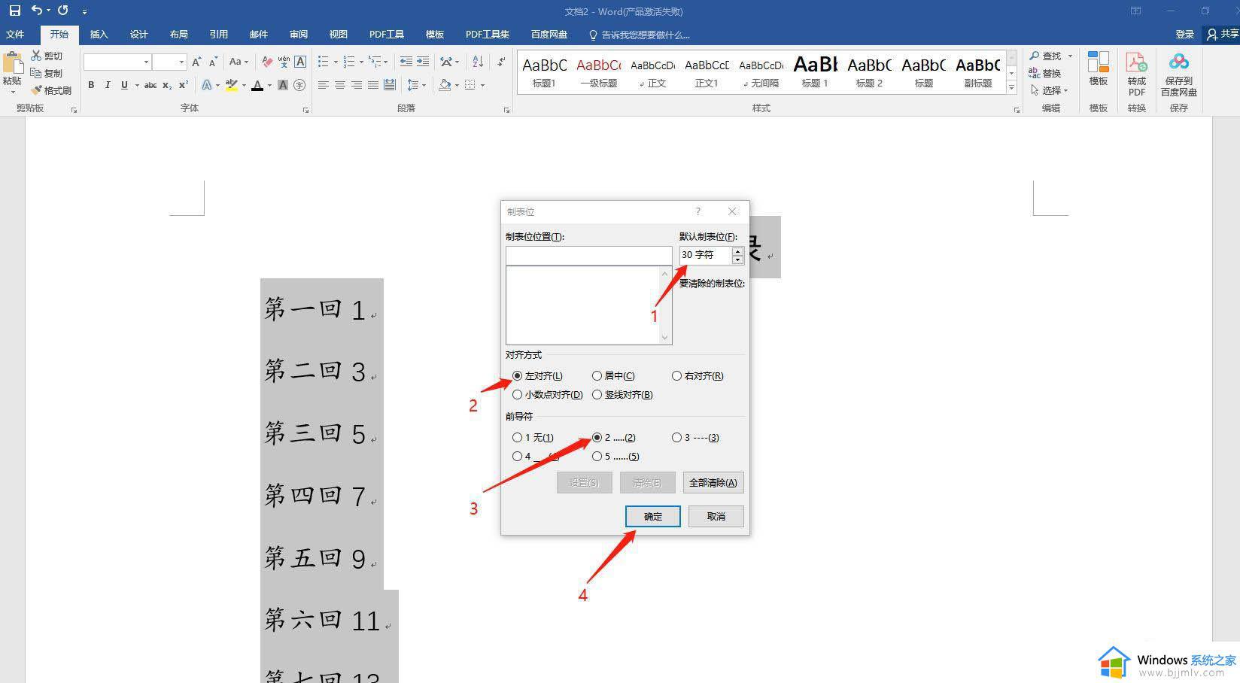1240x683 pixels.
Task: Toggle Strikethrough (abc) formatting
Action: 150,85
